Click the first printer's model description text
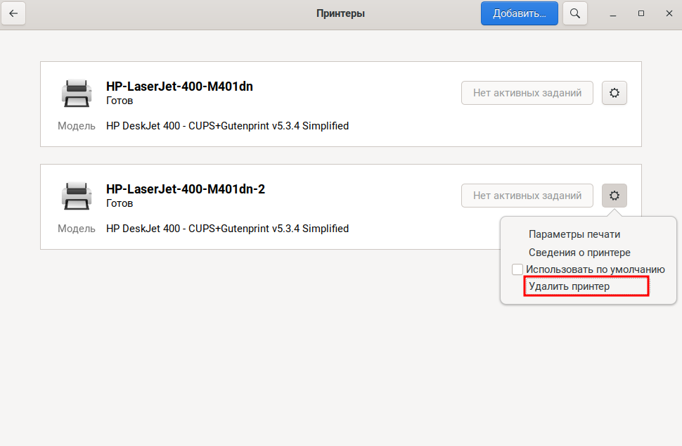The width and height of the screenshot is (682, 446). [x=227, y=127]
